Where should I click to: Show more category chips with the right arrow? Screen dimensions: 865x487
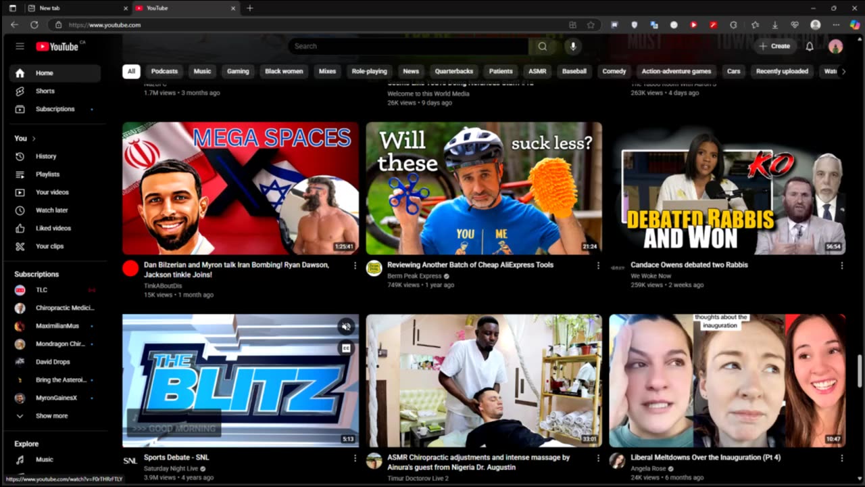(x=843, y=71)
